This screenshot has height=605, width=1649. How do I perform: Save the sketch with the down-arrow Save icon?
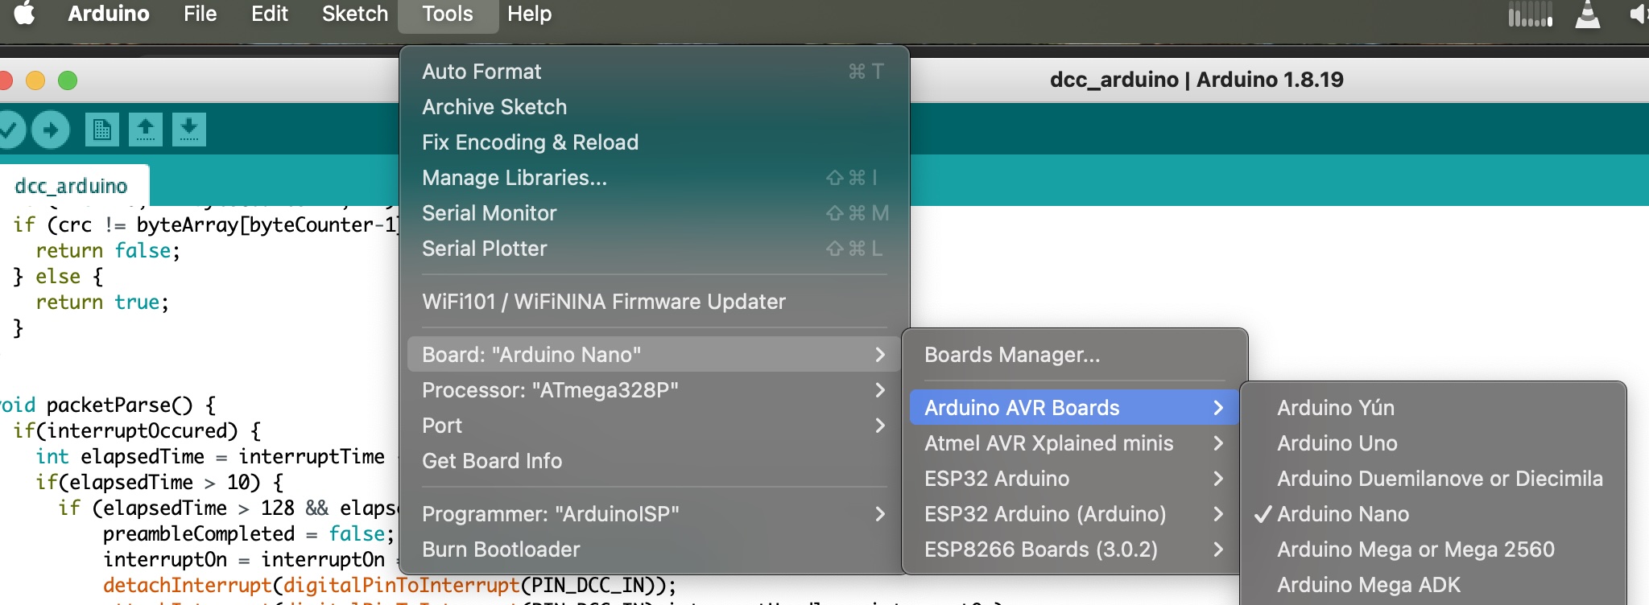(x=189, y=130)
